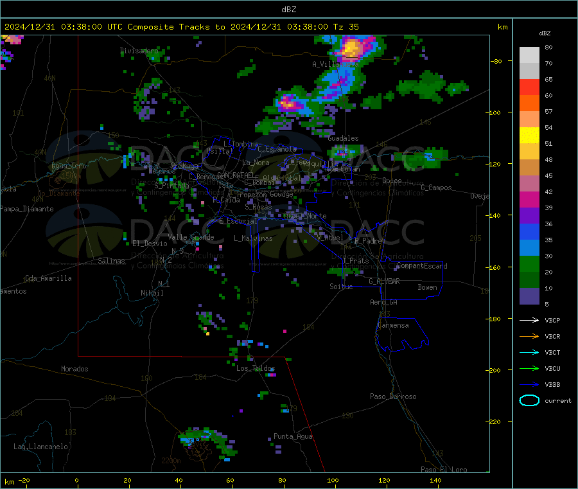Pick the slate purple 10 dBZ swatch
The image size is (578, 489).
click(x=529, y=296)
